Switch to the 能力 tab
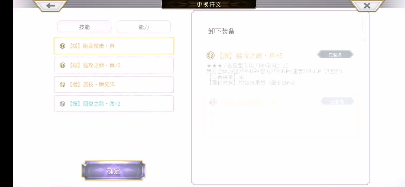This screenshot has height=187, width=405. coord(144,27)
